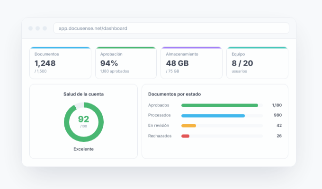Open the Documentos stat card
Image resolution: width=322 pixels, height=189 pixels.
coord(61,63)
